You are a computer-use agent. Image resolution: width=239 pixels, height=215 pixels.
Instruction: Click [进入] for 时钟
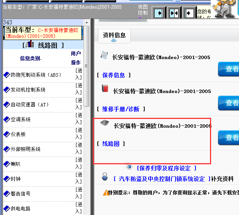(79, 178)
